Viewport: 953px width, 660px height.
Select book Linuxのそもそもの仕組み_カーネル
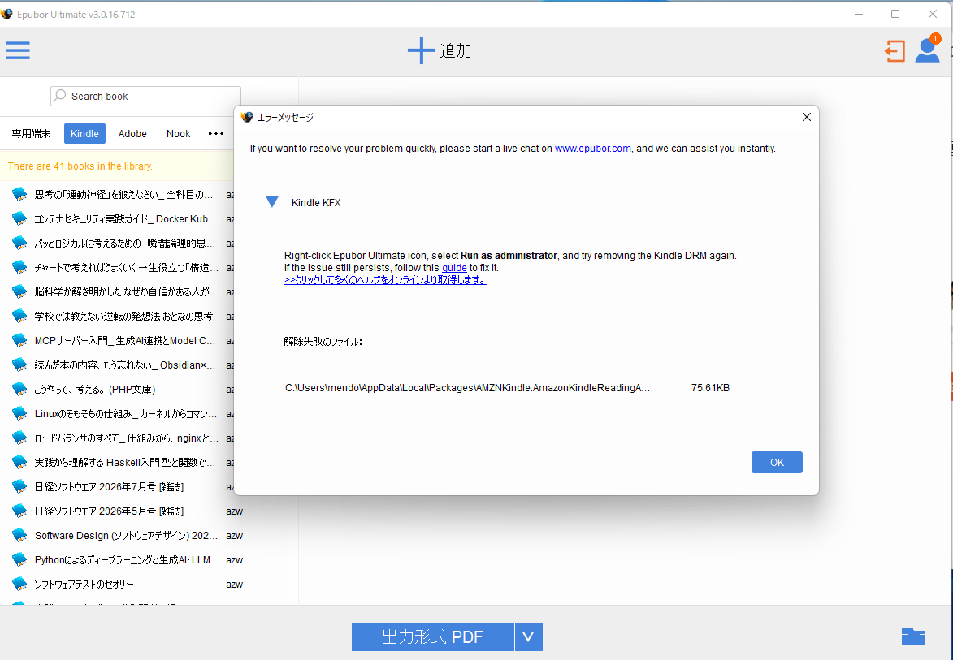(x=126, y=413)
